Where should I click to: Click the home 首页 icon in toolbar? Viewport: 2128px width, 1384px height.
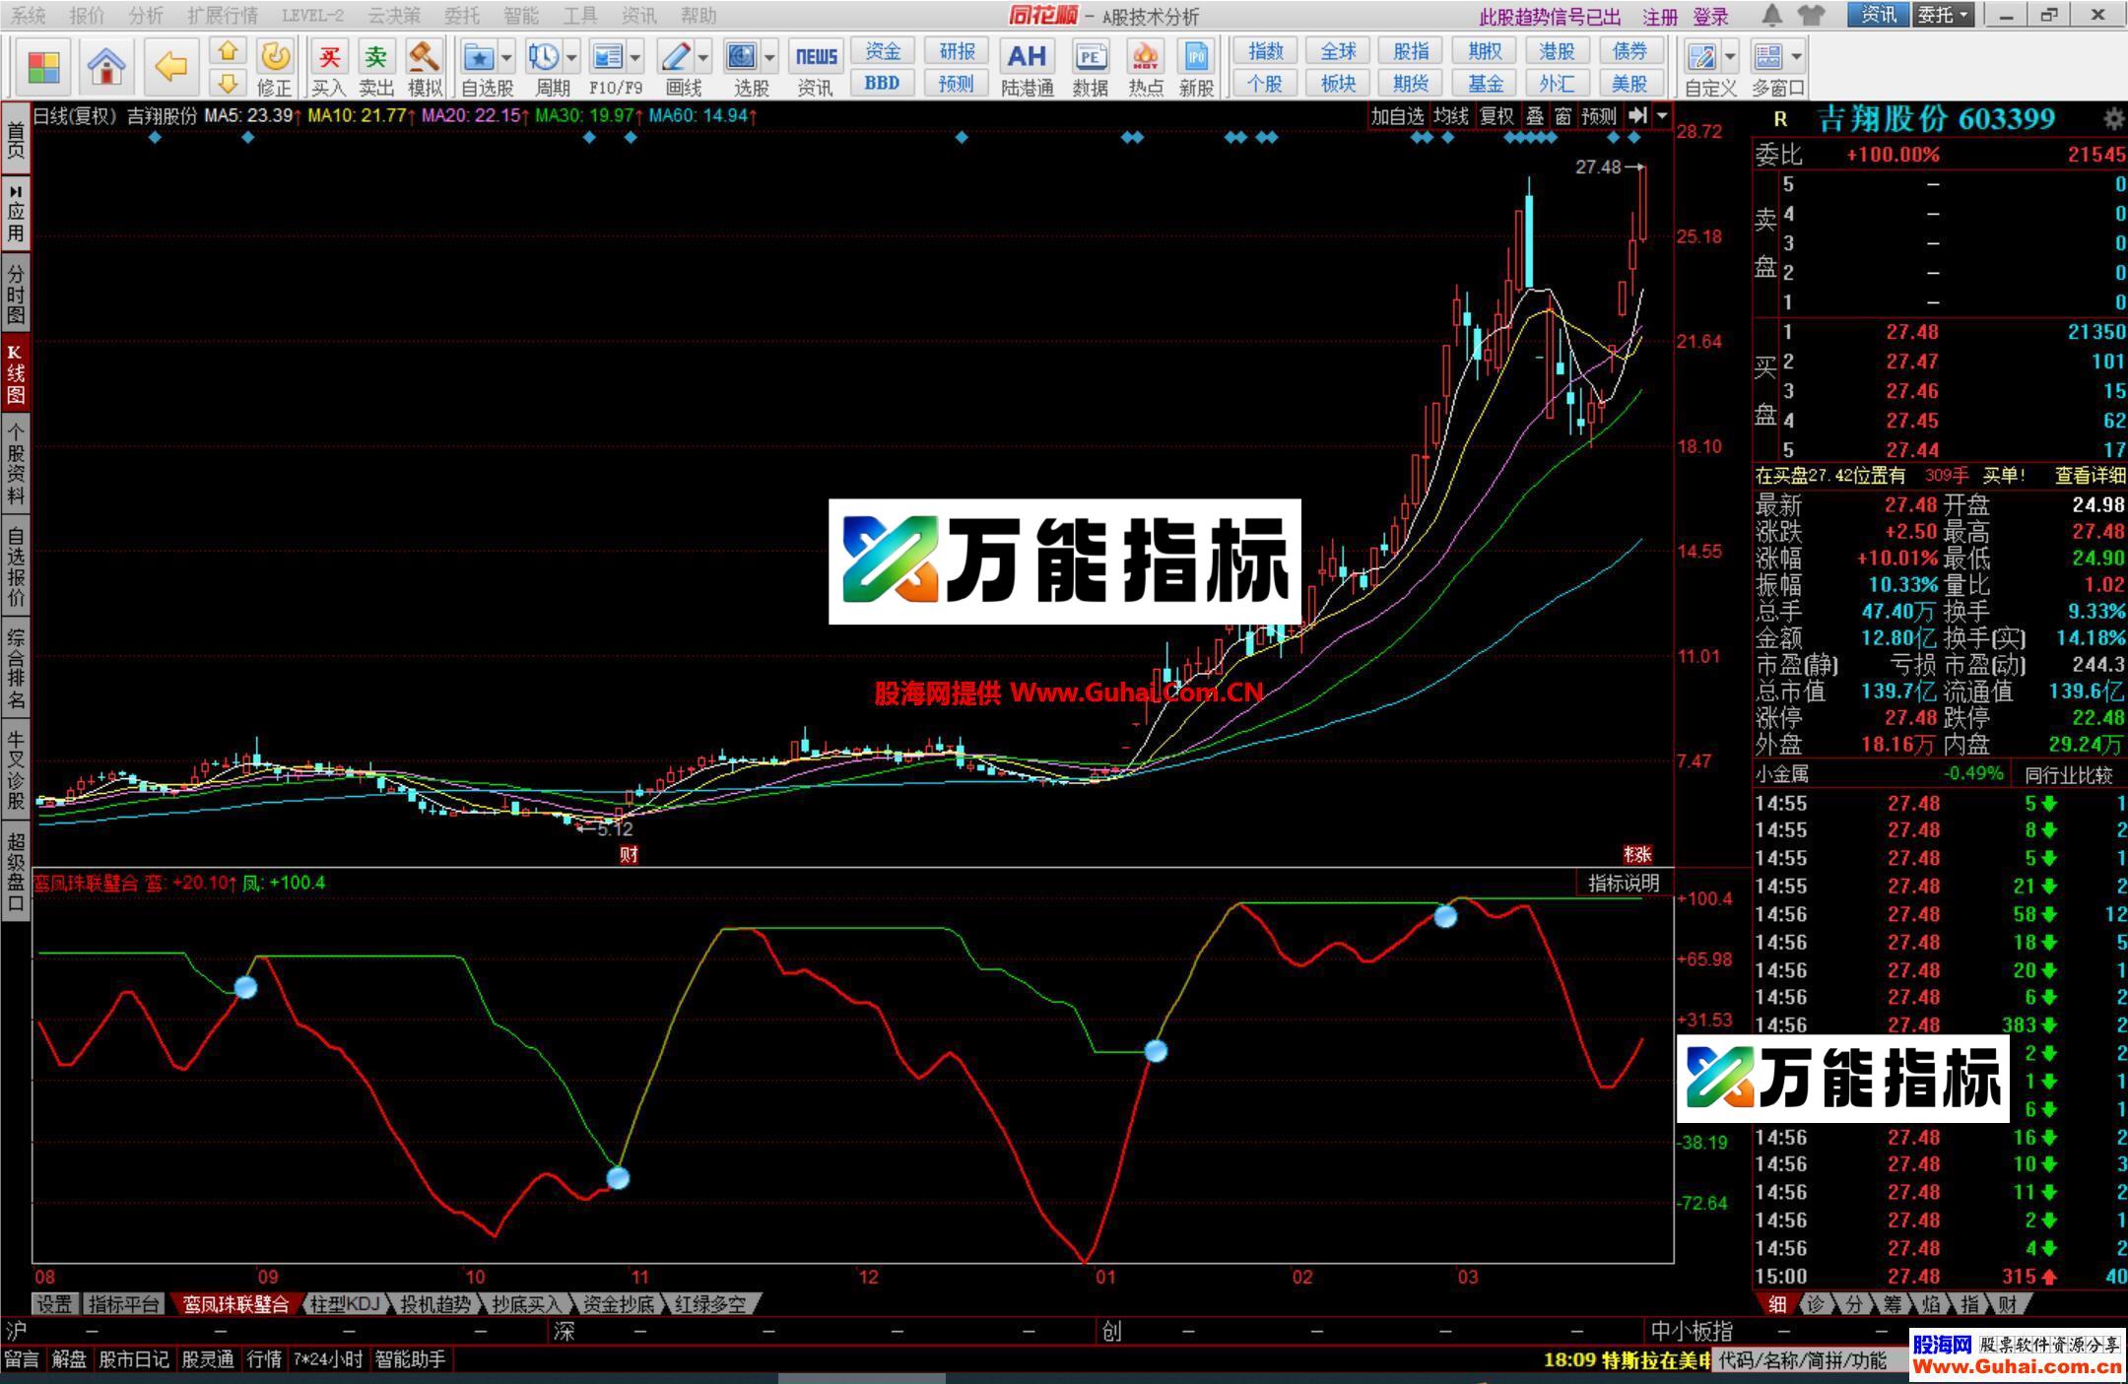click(106, 66)
